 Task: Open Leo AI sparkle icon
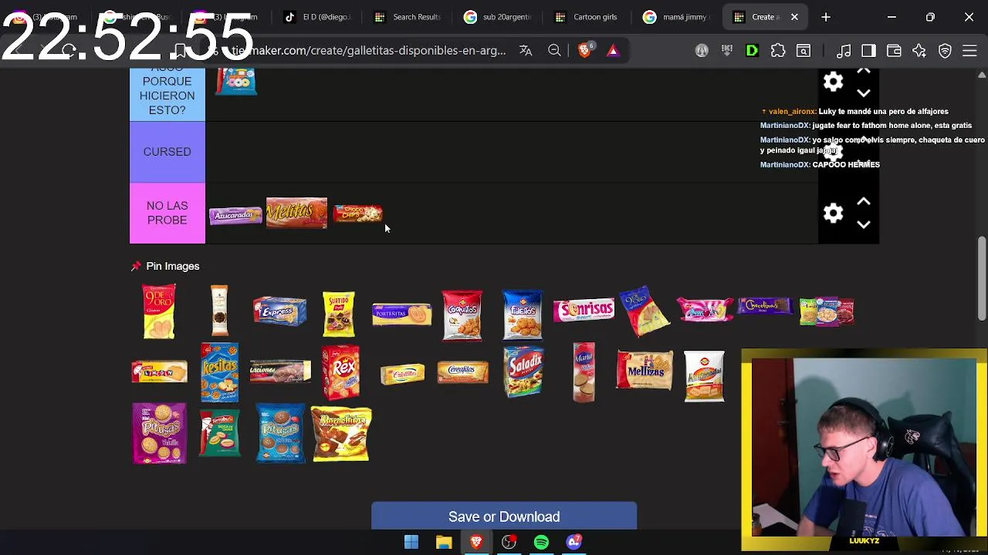pyautogui.click(x=919, y=51)
